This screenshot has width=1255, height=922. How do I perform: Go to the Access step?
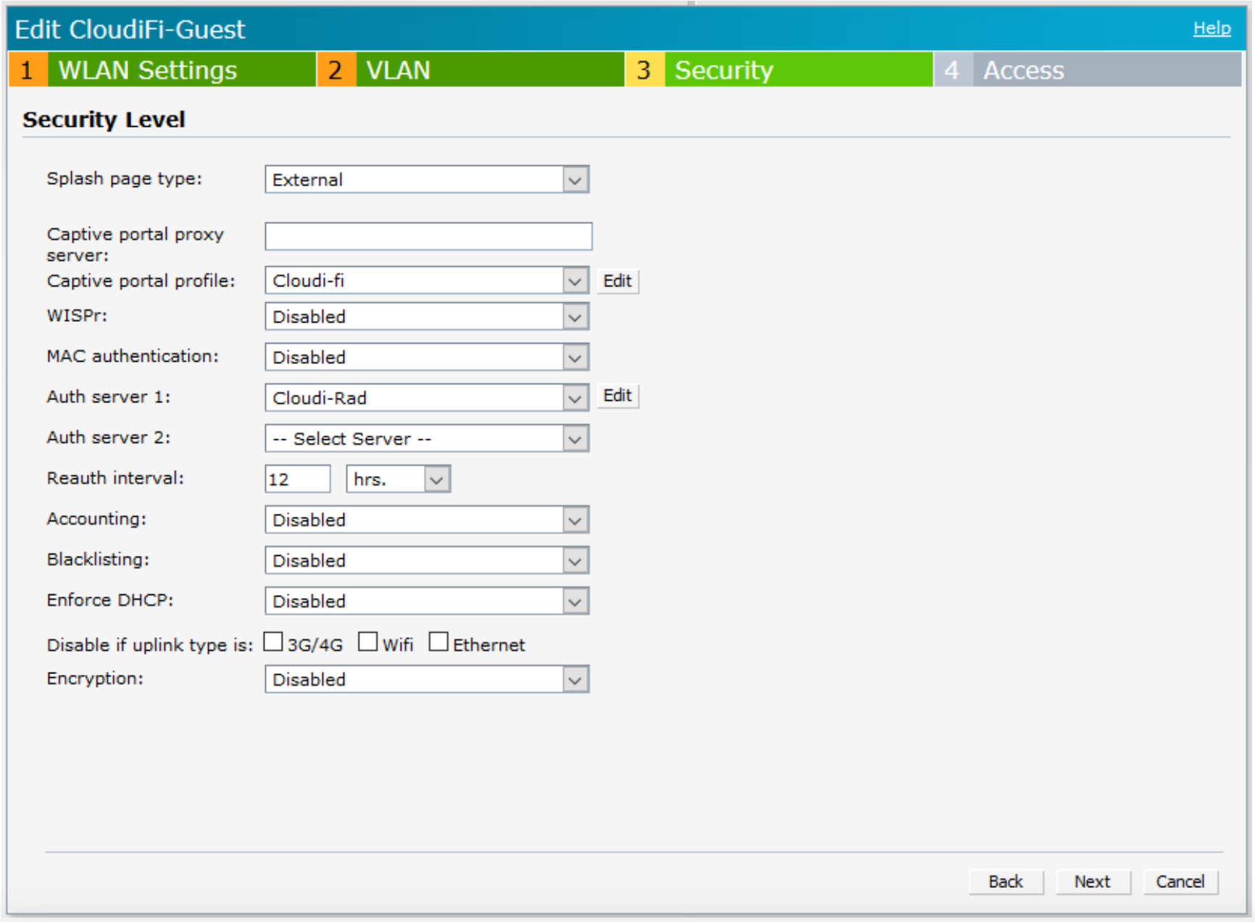[x=1022, y=70]
